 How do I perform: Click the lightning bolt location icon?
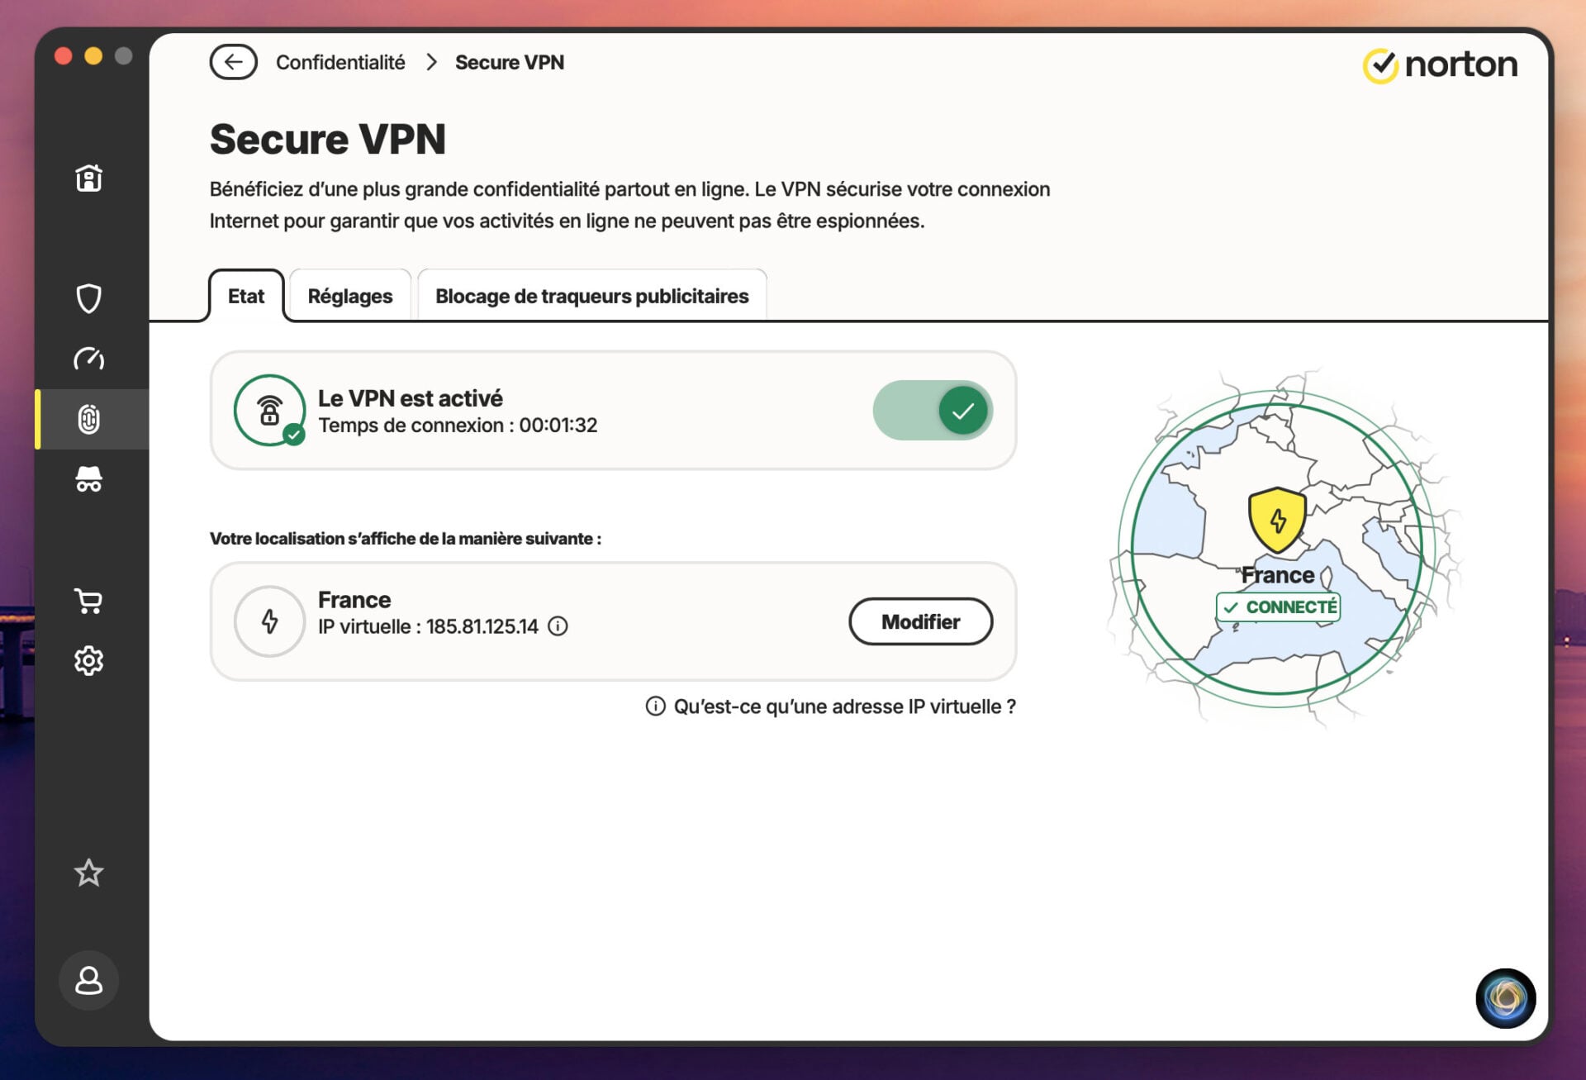tap(270, 621)
